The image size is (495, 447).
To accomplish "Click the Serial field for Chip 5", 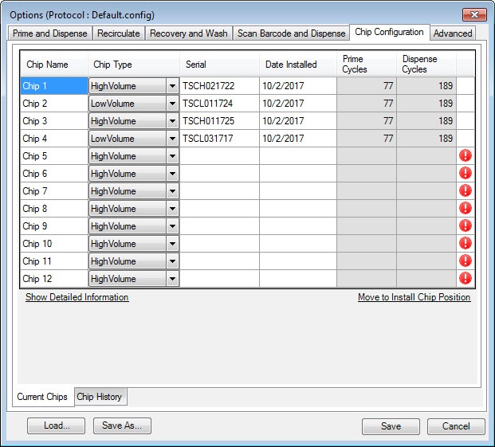I will [x=219, y=156].
